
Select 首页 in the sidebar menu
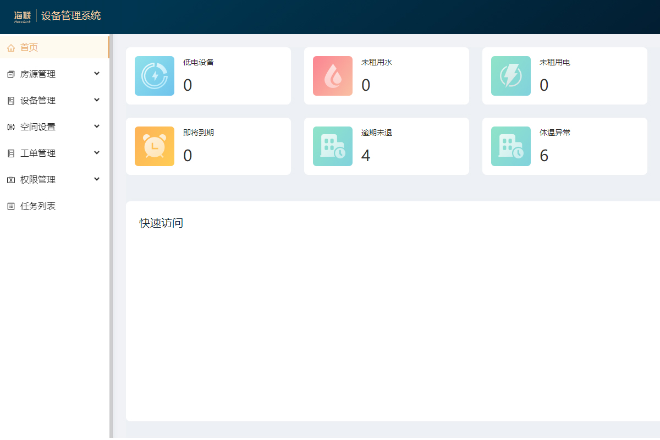pyautogui.click(x=29, y=47)
